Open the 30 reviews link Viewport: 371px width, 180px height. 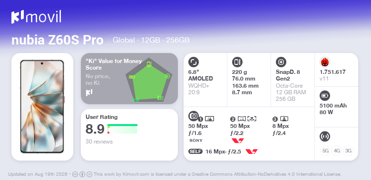click(x=99, y=142)
